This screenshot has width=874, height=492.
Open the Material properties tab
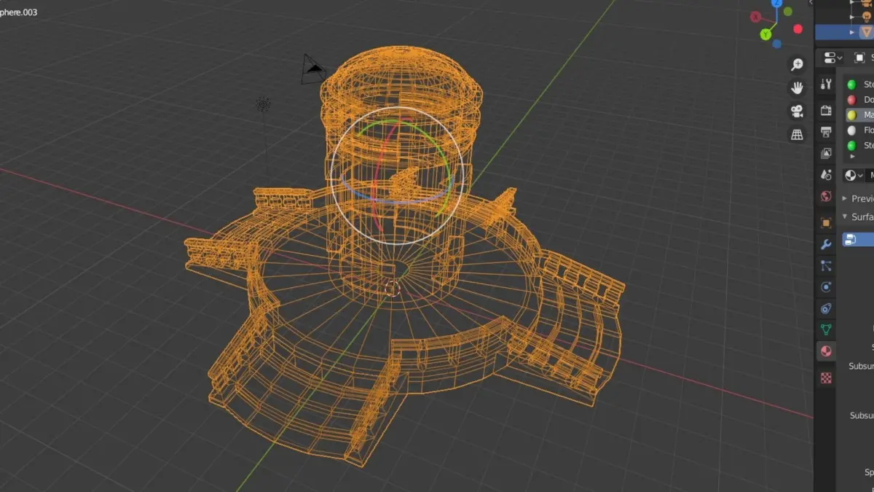tap(826, 351)
